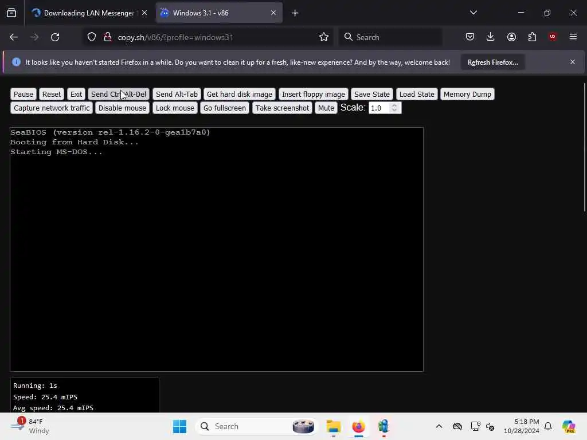587x440 pixels.
Task: Open the Windows Start button
Action: click(179, 426)
